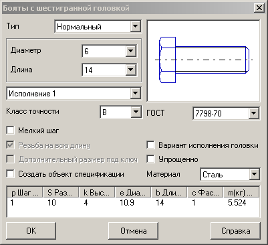The height and width of the screenshot is (245, 268).
Task: Click the Отмена button
Action: (x=133, y=231)
